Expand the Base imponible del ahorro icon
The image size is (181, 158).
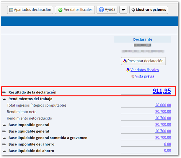(4, 144)
